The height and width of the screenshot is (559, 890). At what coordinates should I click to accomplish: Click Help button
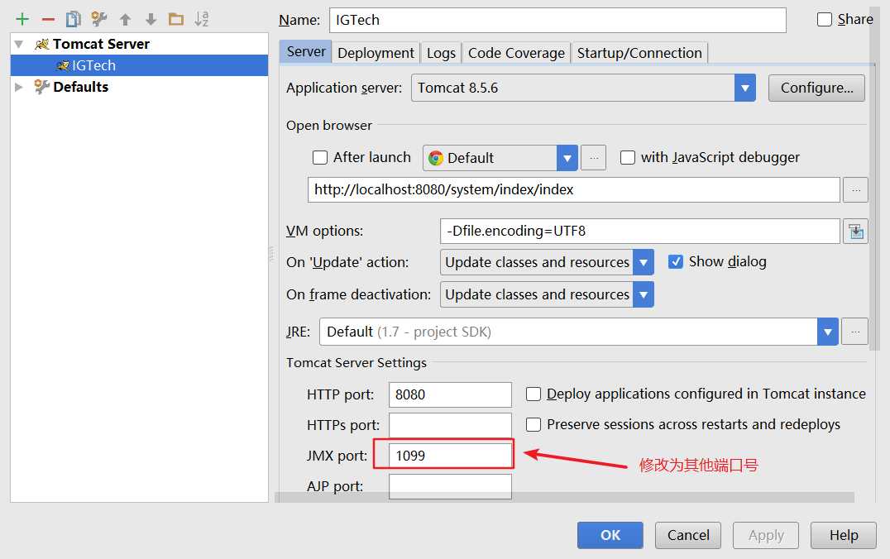(844, 535)
